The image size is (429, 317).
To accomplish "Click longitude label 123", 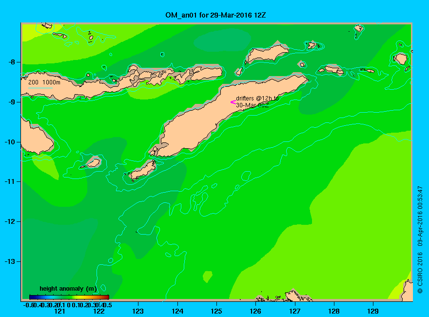I will (138, 311).
